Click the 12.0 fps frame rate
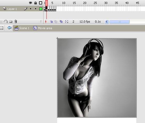Screen dimensions: 145x123 [x=85, y=22]
